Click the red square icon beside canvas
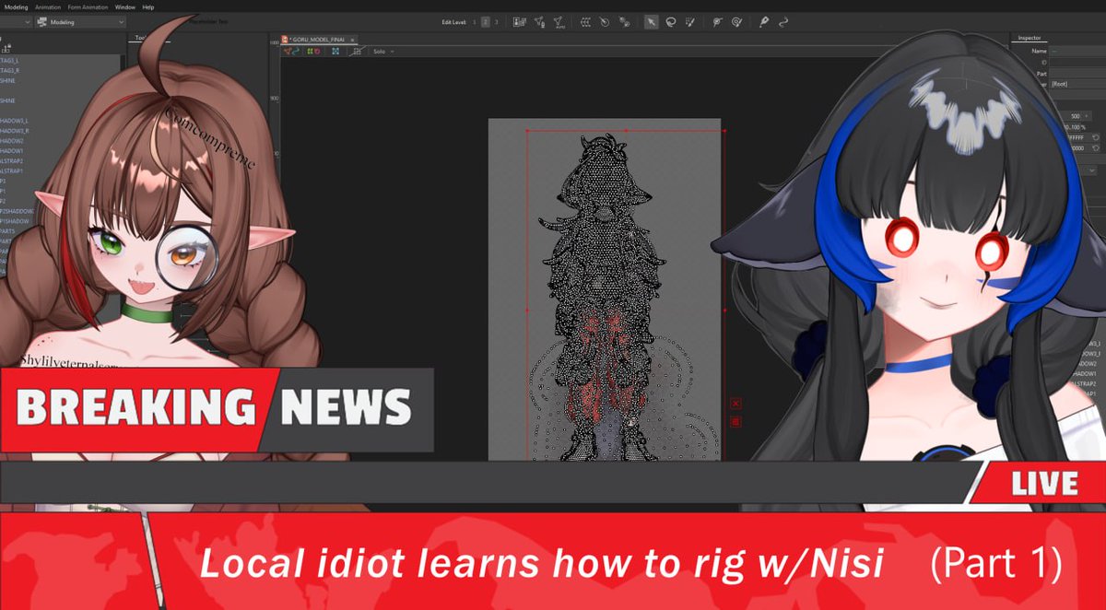 click(735, 421)
